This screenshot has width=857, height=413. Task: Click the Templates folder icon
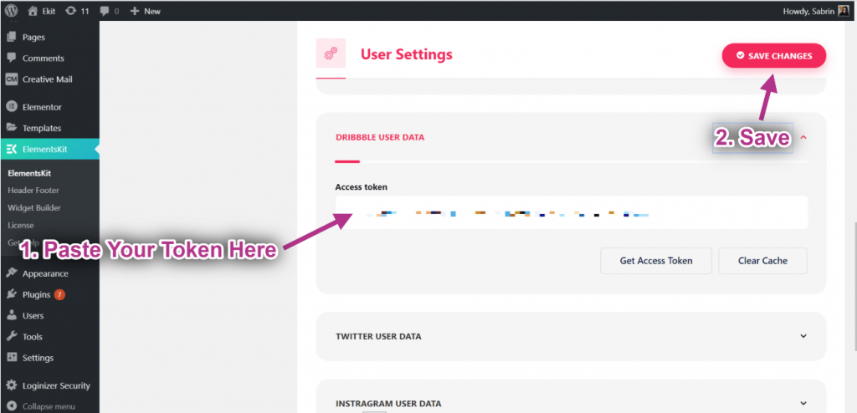12,128
